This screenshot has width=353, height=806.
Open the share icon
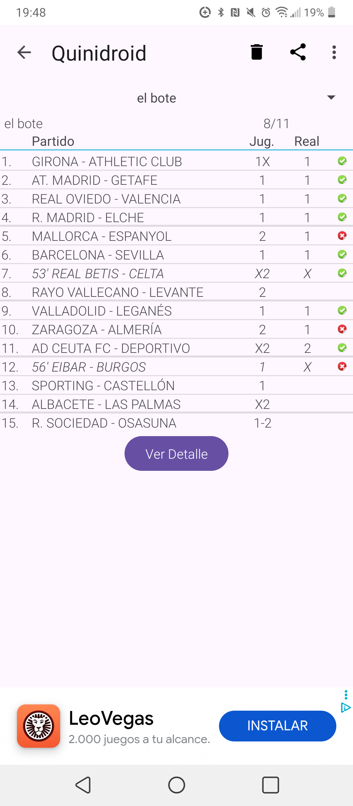(x=298, y=52)
